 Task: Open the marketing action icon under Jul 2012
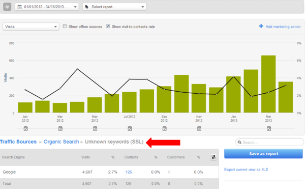pyautogui.click(x=130, y=128)
